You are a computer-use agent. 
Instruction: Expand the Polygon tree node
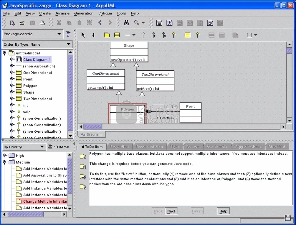coord(12,86)
